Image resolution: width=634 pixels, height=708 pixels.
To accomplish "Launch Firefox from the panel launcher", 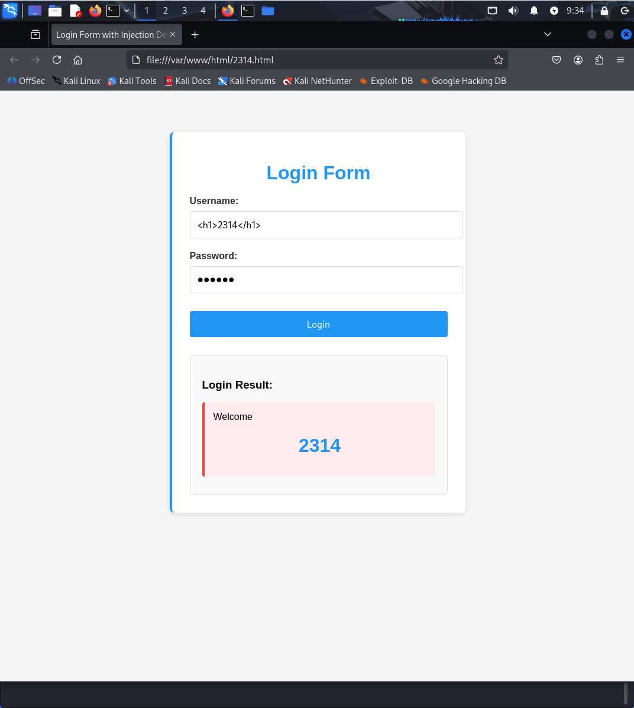I will tap(95, 11).
